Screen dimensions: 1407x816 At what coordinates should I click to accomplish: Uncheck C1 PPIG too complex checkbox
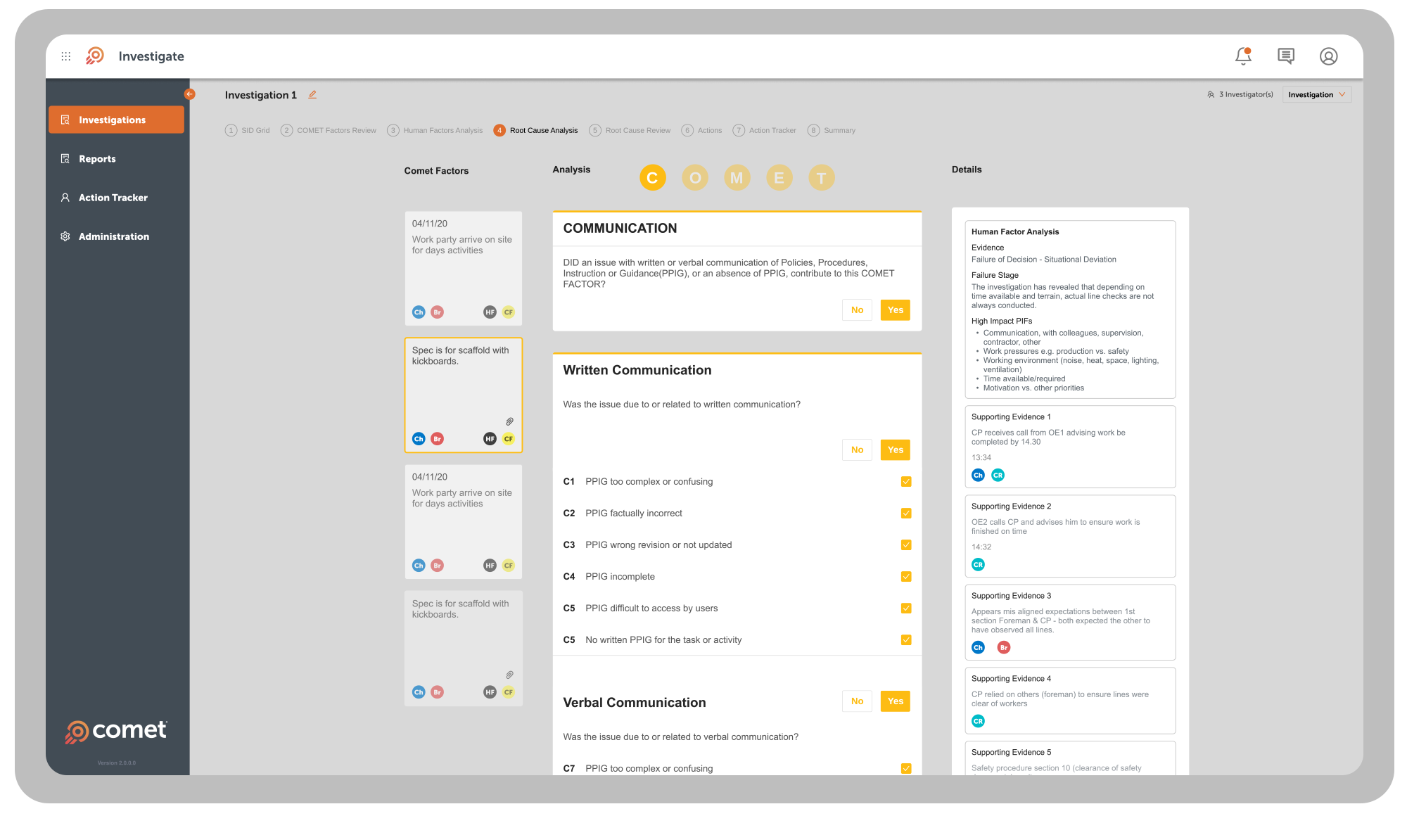pos(906,482)
